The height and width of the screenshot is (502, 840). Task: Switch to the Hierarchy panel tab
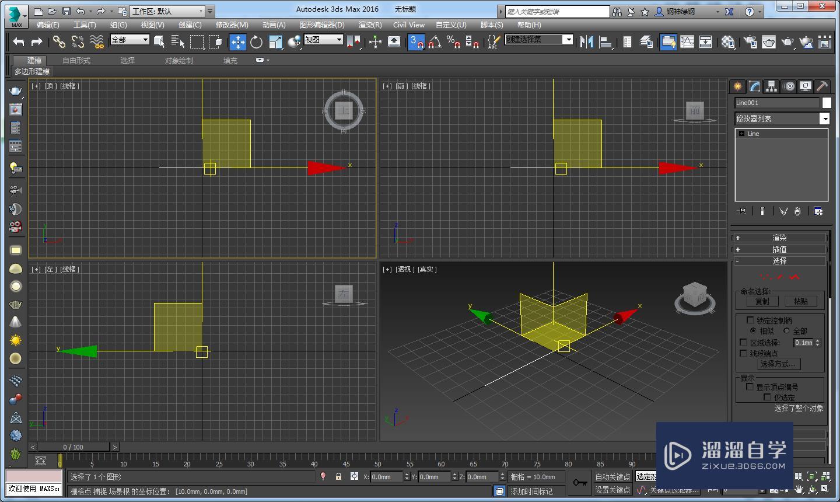coord(771,86)
